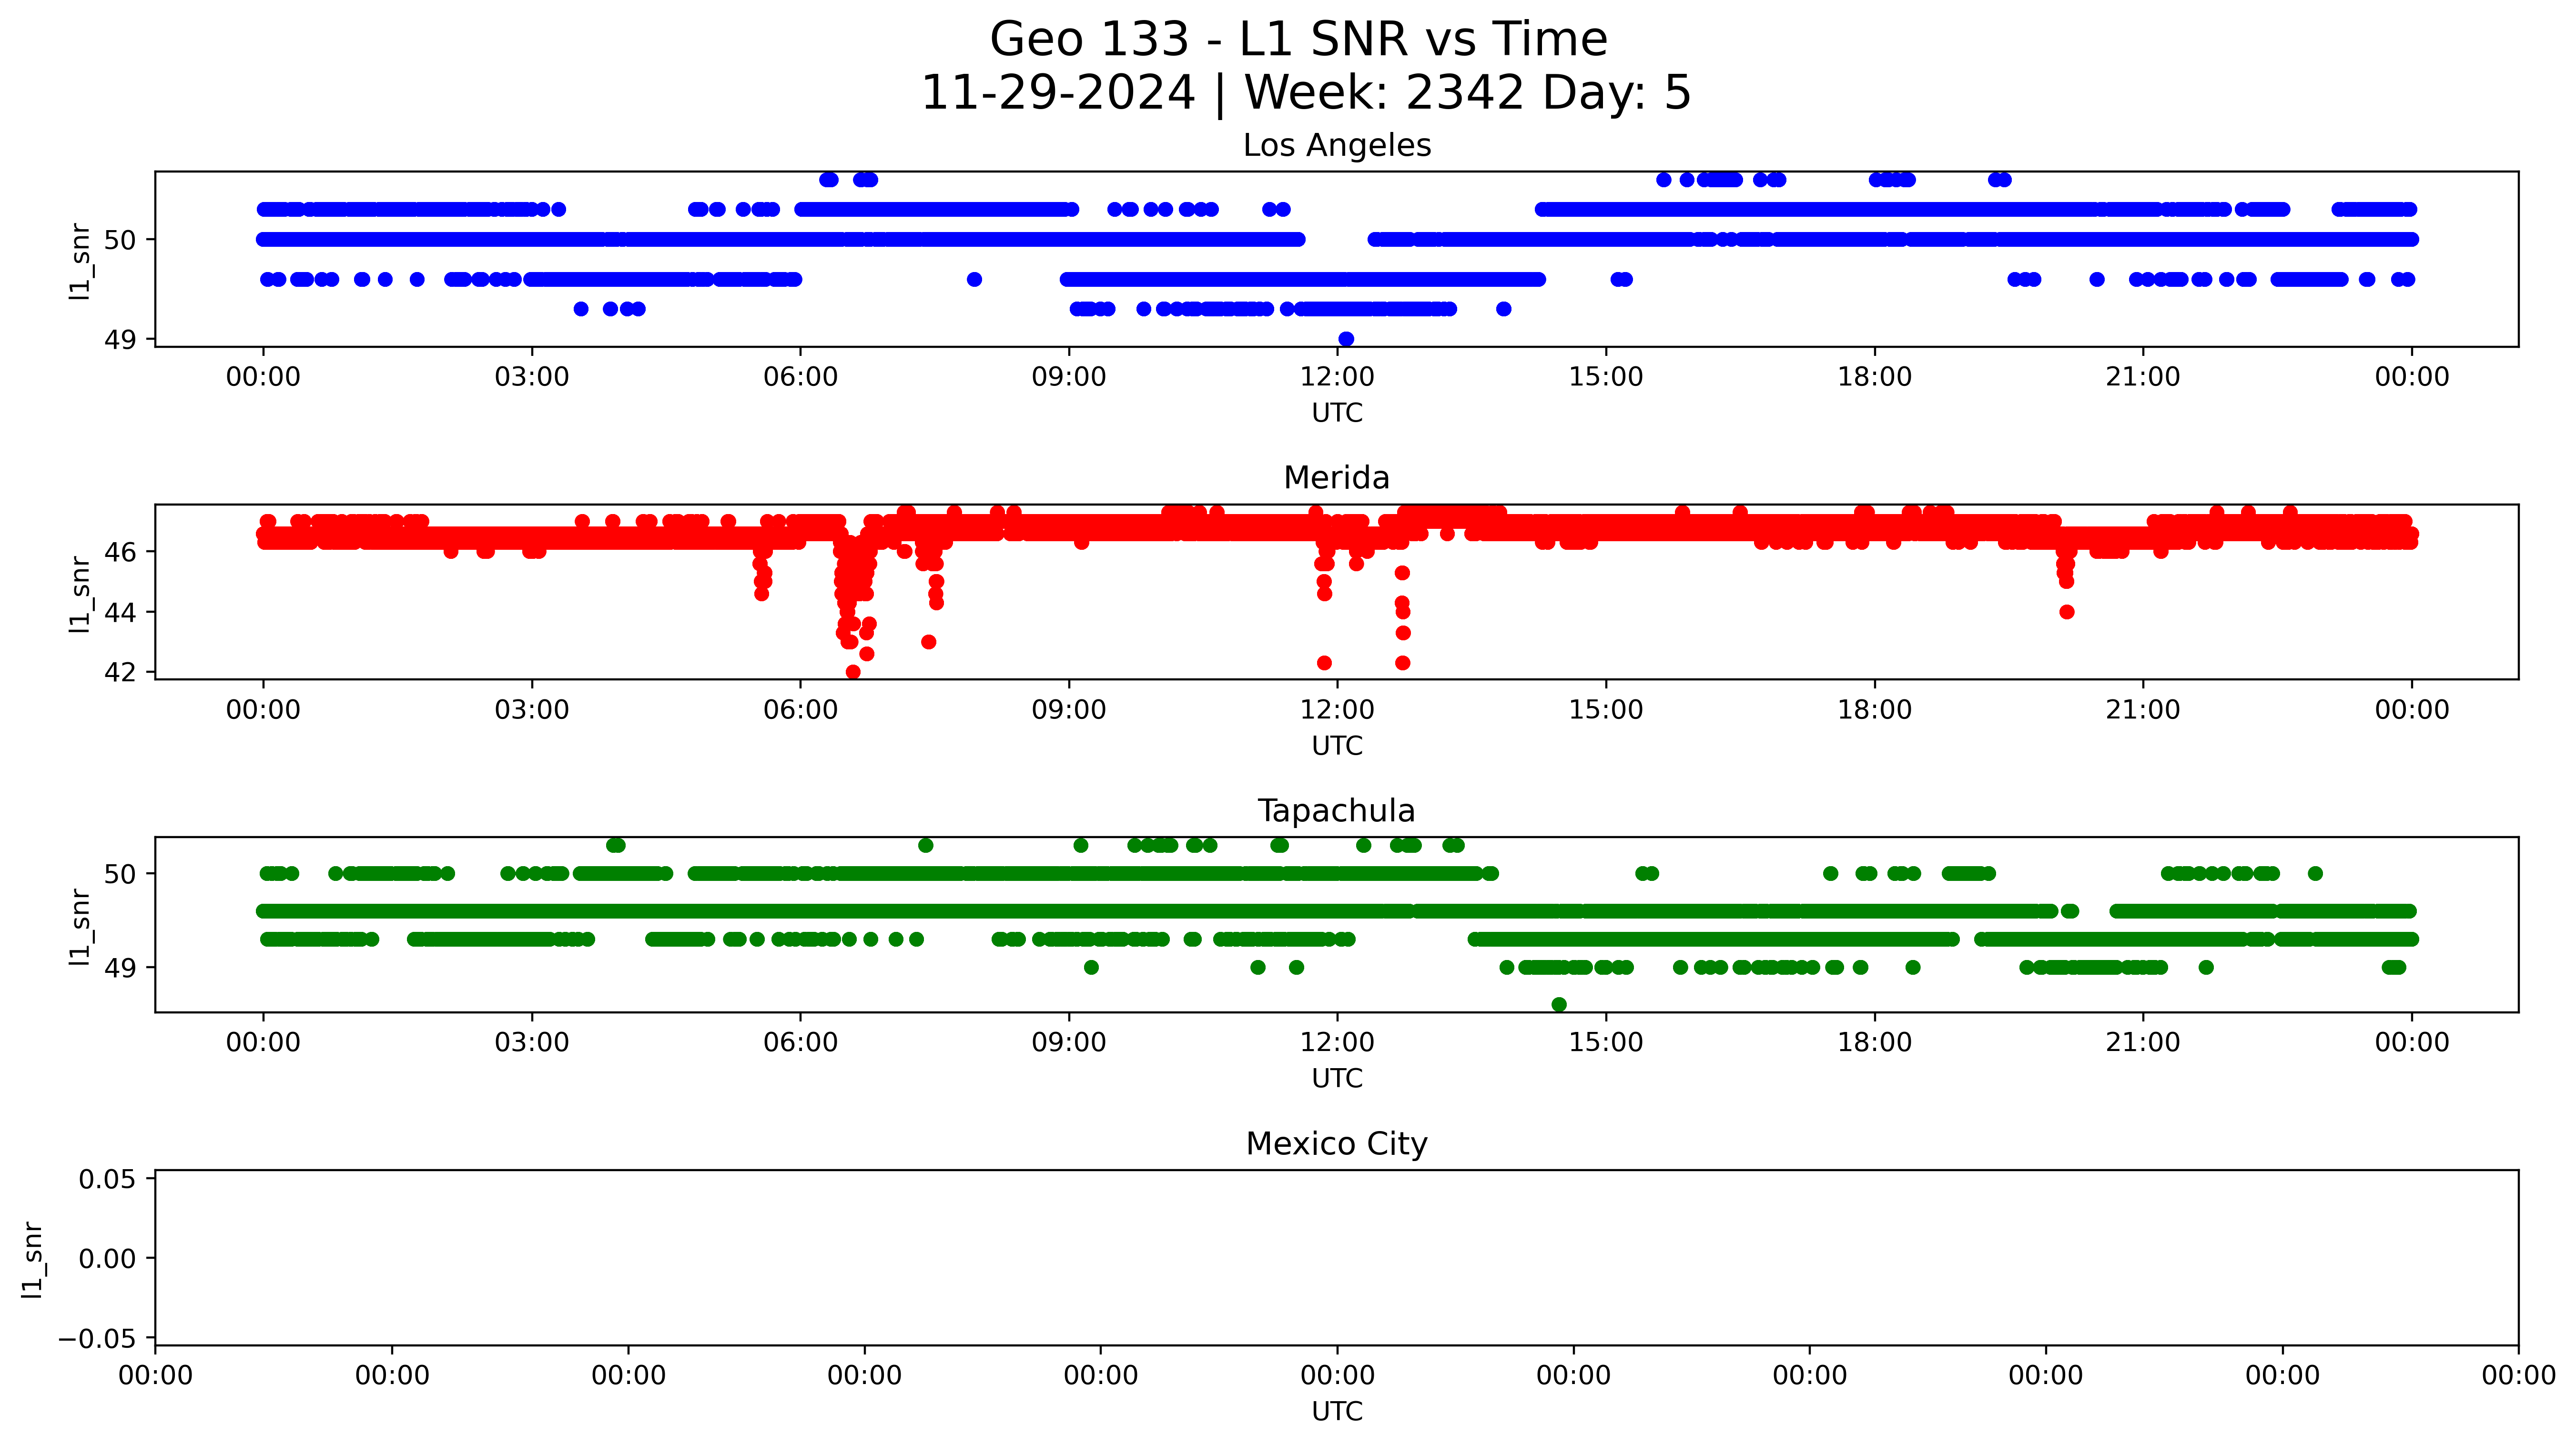
Task: Click the 'UTC' axis label below Mexico City plot
Action: click(1337, 1411)
